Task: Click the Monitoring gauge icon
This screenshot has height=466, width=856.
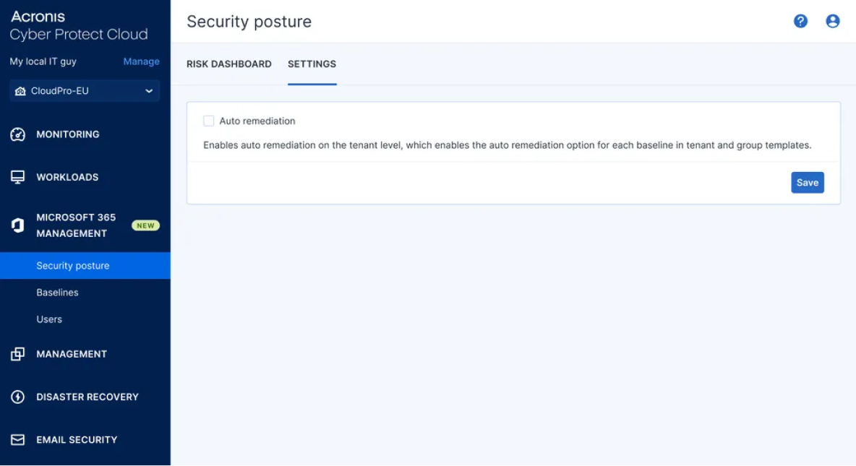Action: [18, 134]
